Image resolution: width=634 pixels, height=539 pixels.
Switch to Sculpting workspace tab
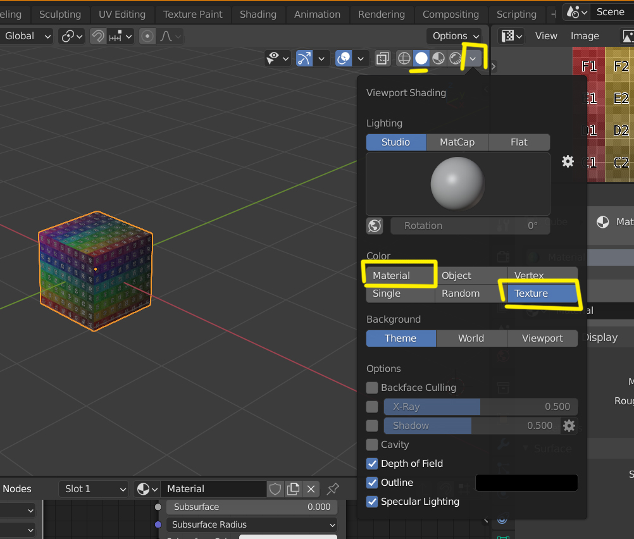coord(60,15)
